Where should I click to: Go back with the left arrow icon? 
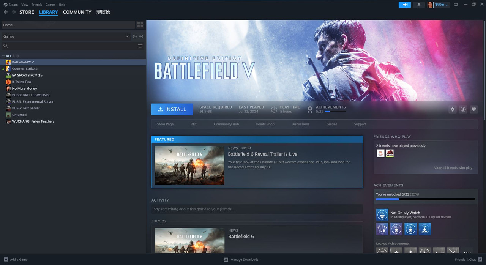tap(6, 12)
